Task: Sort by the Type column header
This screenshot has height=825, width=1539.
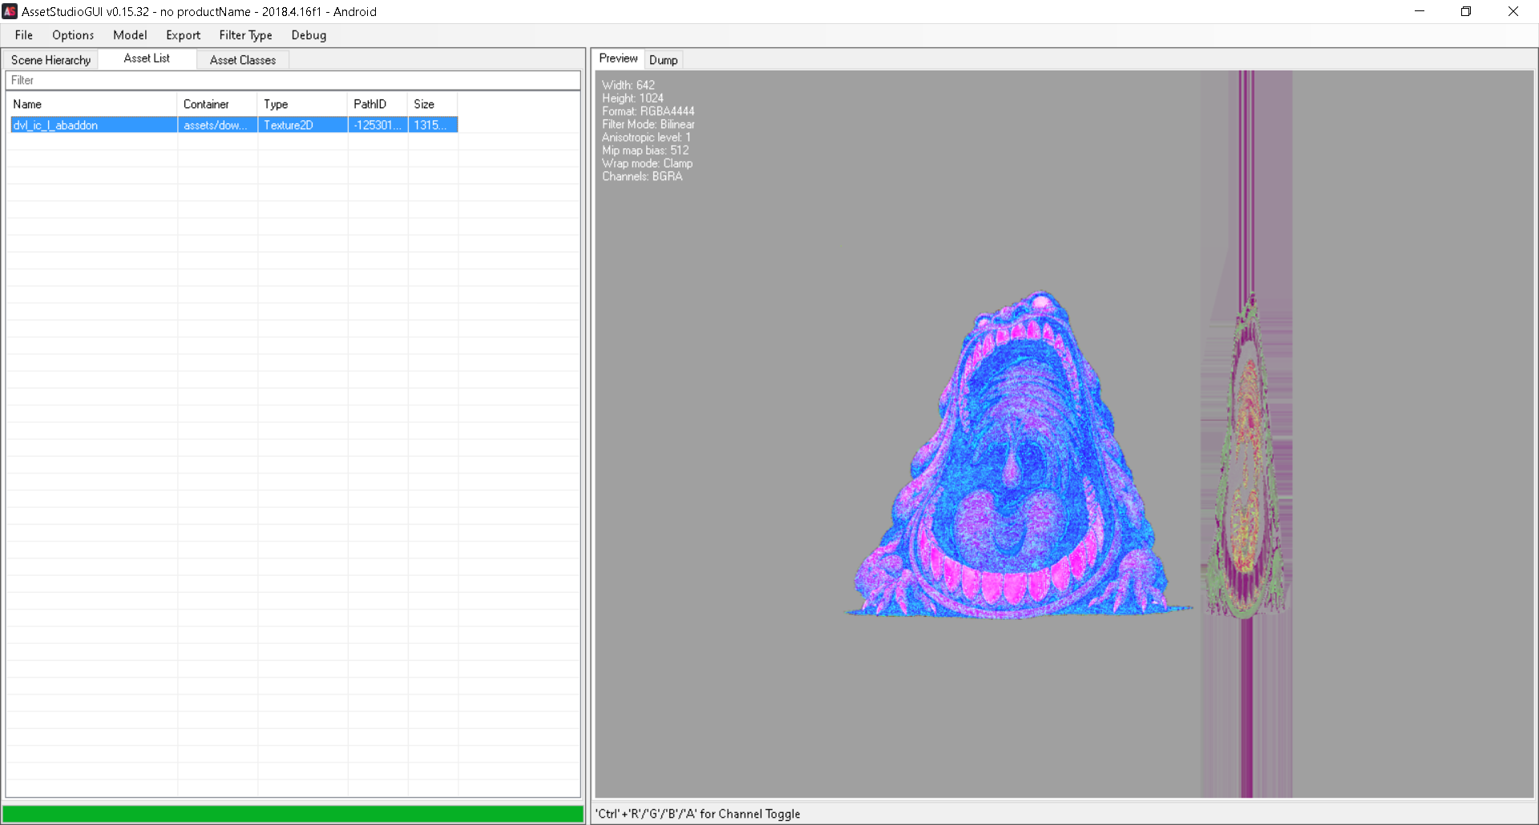Action: pyautogui.click(x=303, y=104)
